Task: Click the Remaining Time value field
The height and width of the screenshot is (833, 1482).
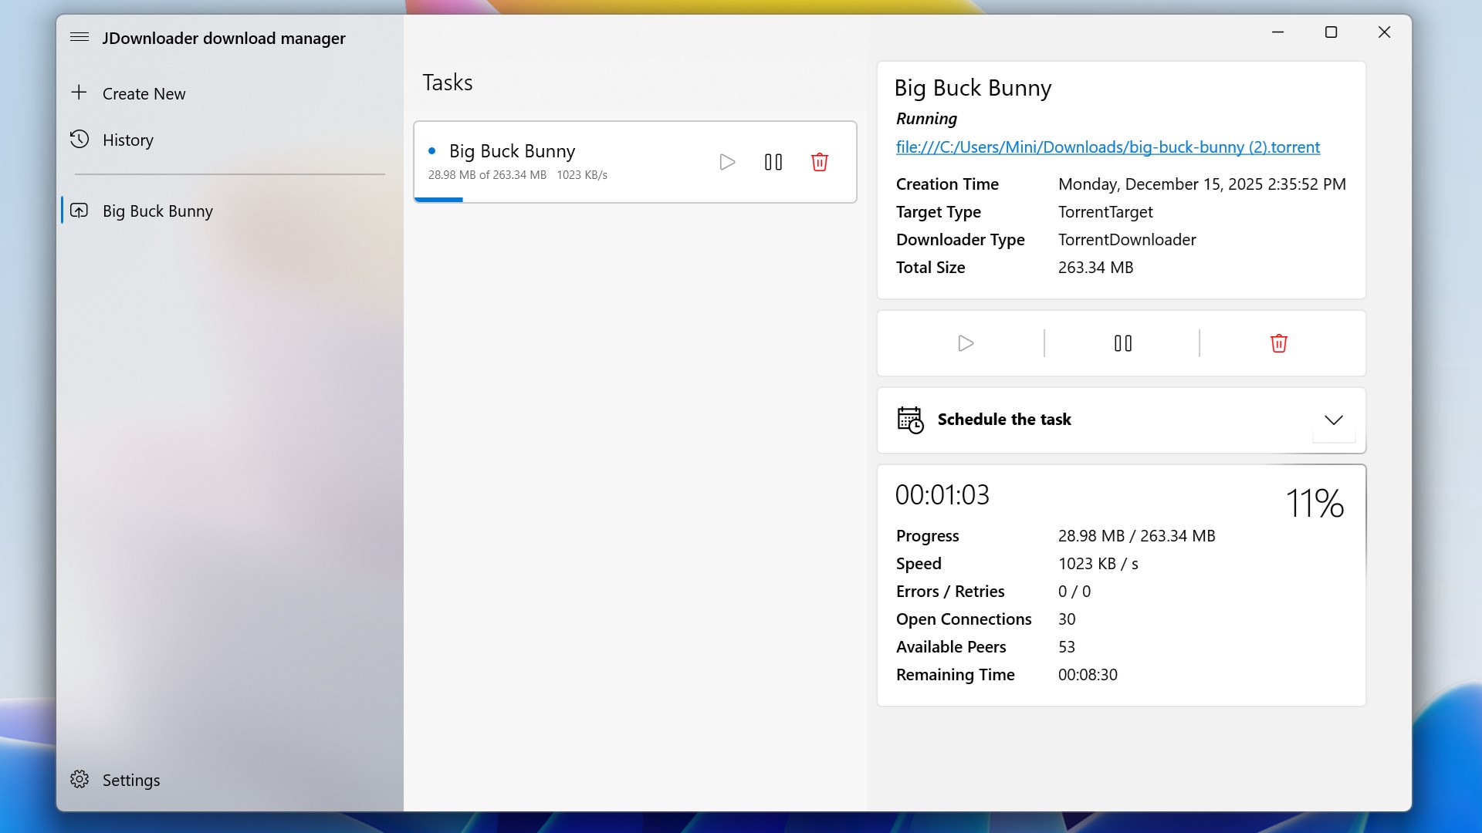Action: [1088, 674]
